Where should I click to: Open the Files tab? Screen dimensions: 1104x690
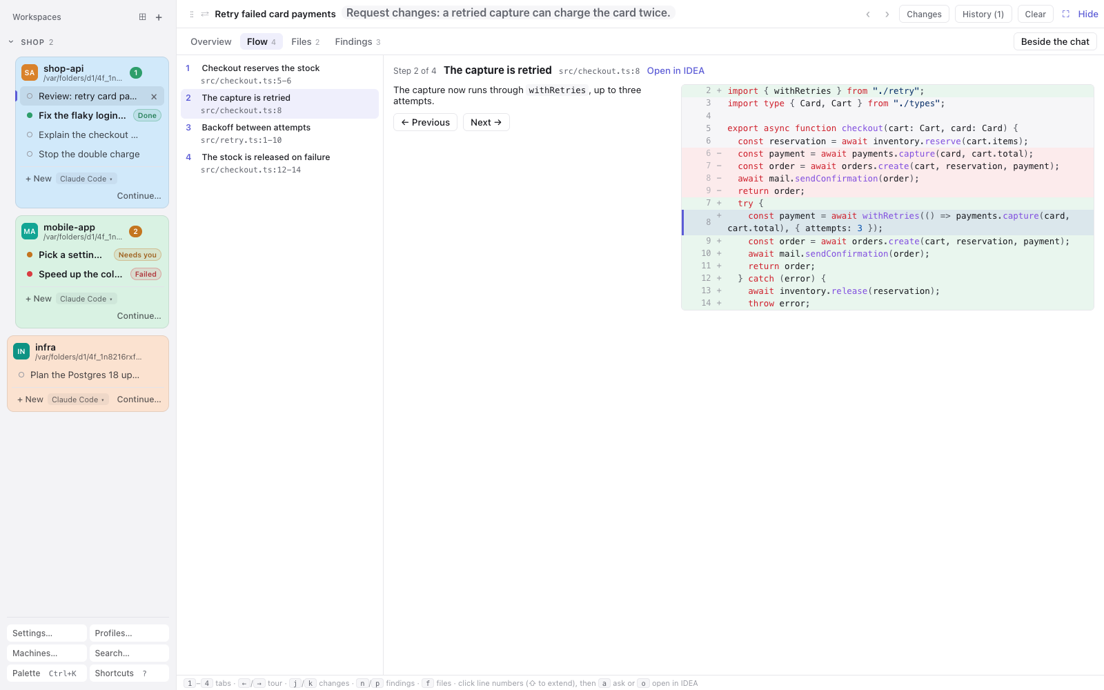[x=306, y=41]
